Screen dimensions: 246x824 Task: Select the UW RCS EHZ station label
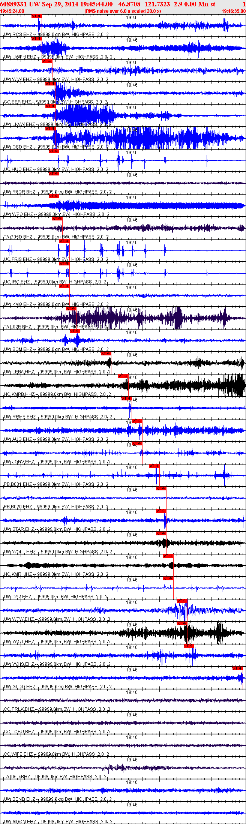point(18,34)
